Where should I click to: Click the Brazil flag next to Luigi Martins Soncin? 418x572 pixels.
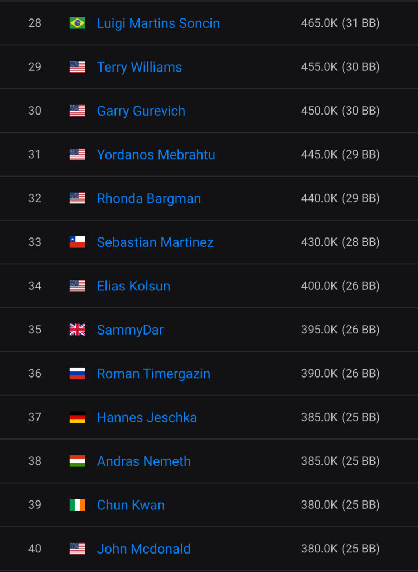[x=77, y=23]
